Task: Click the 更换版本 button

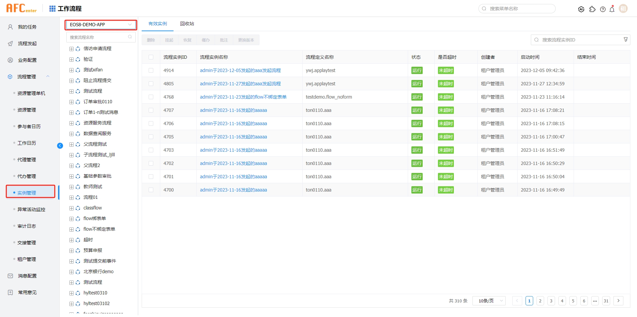Action: click(x=246, y=40)
